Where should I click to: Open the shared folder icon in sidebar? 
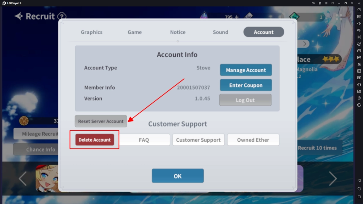pyautogui.click(x=359, y=91)
